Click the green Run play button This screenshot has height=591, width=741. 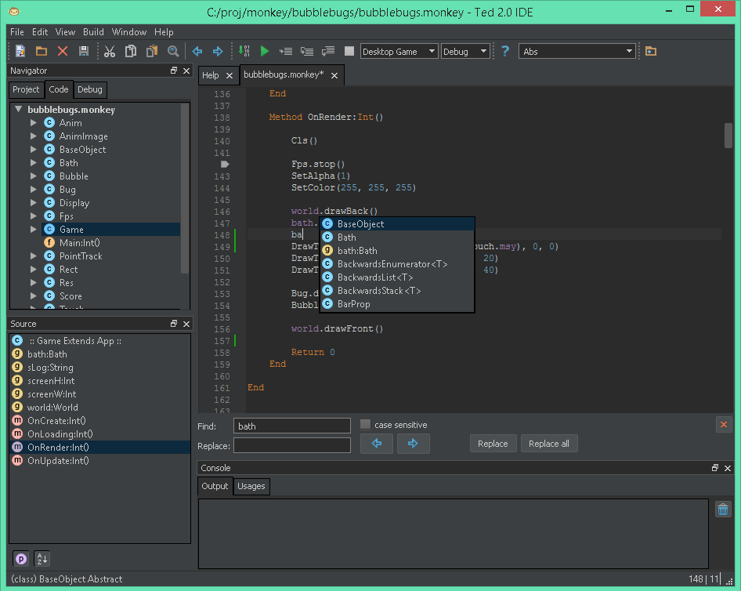tap(265, 51)
